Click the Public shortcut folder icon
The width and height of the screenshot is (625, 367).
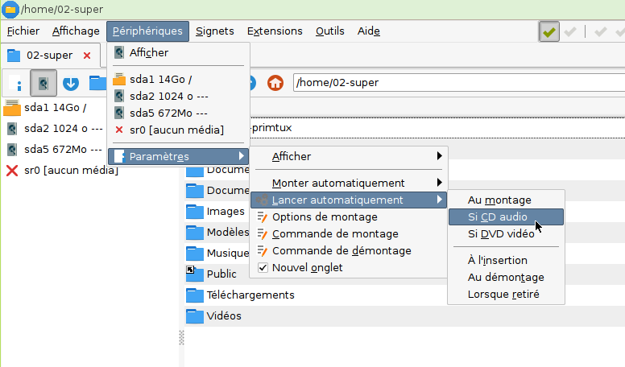tap(195, 274)
